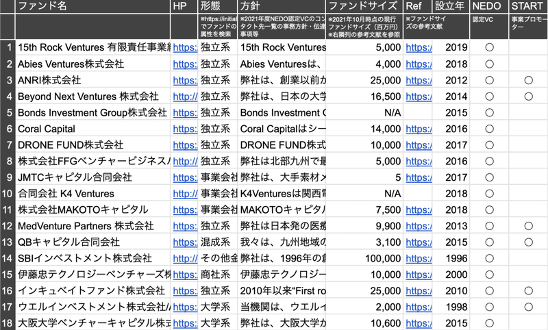
Task: Select the ファンドサイズ column header
Action: point(364,6)
